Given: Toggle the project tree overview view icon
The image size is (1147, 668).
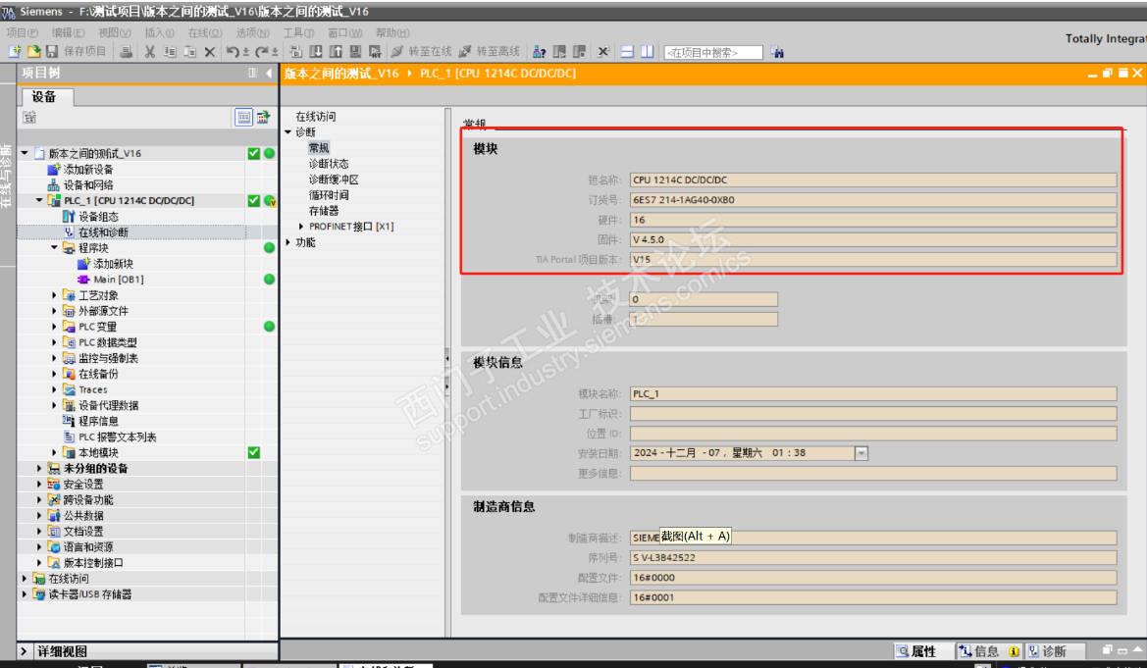Looking at the screenshot, I should (243, 117).
